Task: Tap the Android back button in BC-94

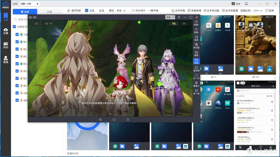Action: click(x=100, y=119)
